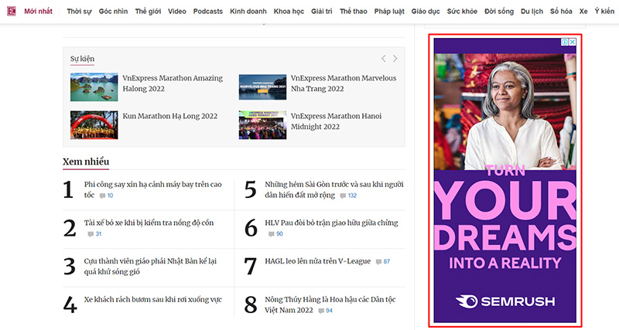Viewport: 619px width, 330px height.
Task: Open the Thế giới section
Action: pyautogui.click(x=148, y=11)
